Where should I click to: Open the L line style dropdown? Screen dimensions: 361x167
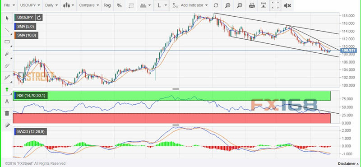tap(162, 5)
